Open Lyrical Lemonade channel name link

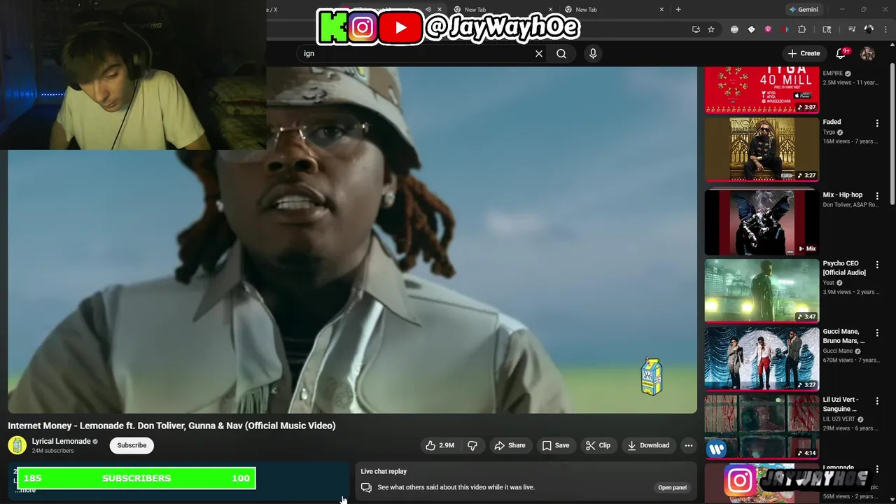click(61, 442)
